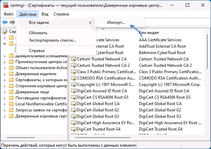Select tree item Запросы заявок на сертифи
Screen dimensions: 211x149
click(41, 110)
